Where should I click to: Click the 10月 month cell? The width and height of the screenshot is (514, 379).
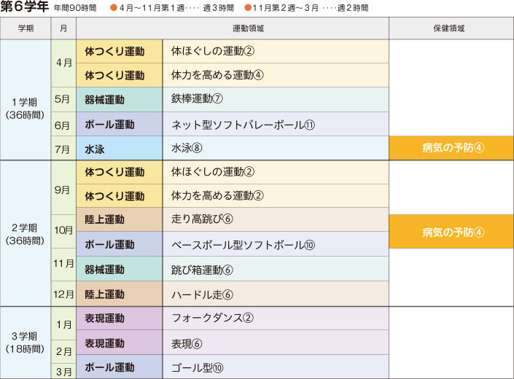(x=63, y=231)
